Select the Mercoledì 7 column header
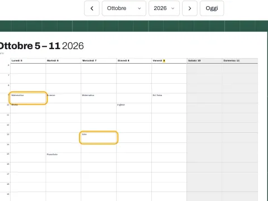Screen dimensions: 268x201 coord(89,60)
